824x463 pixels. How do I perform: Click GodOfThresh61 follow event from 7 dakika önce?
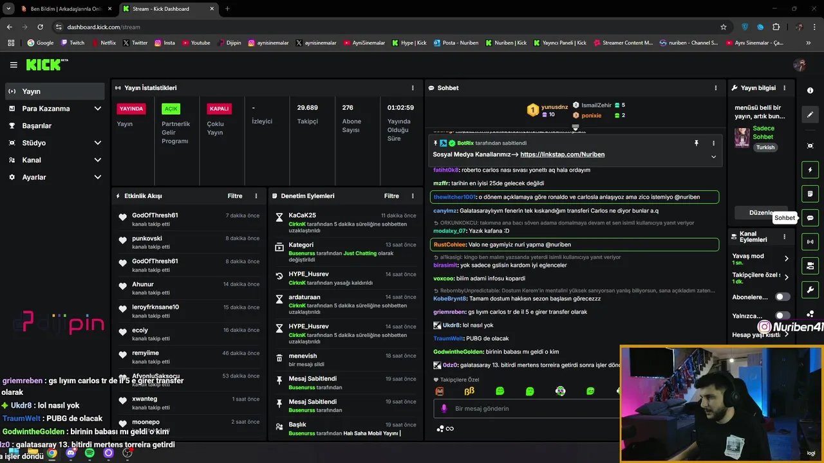[189, 219]
